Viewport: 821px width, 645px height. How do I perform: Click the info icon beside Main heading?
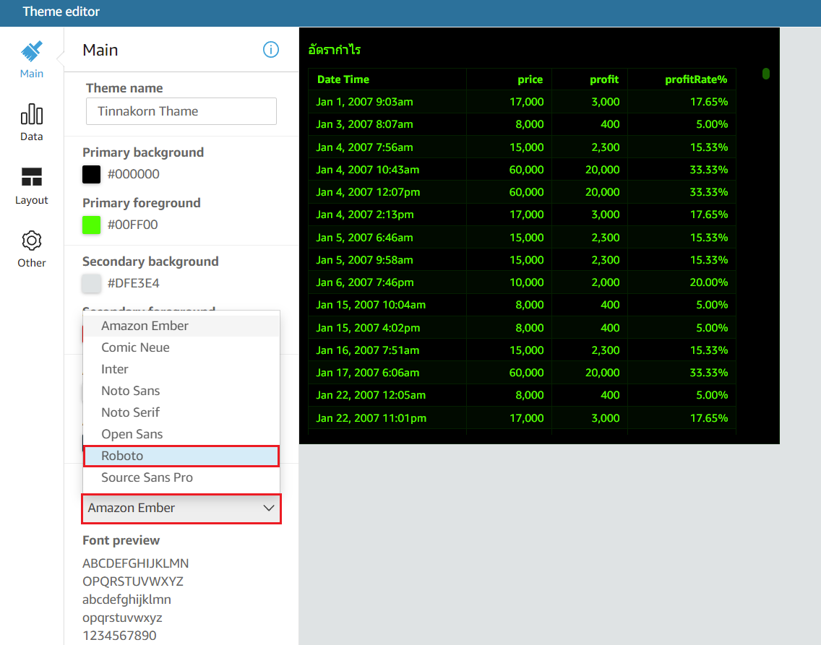pos(271,49)
